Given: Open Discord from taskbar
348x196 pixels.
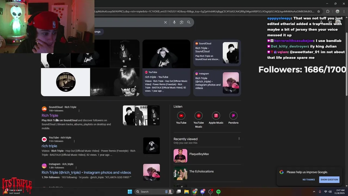Looking at the screenshot, I should [203, 192].
